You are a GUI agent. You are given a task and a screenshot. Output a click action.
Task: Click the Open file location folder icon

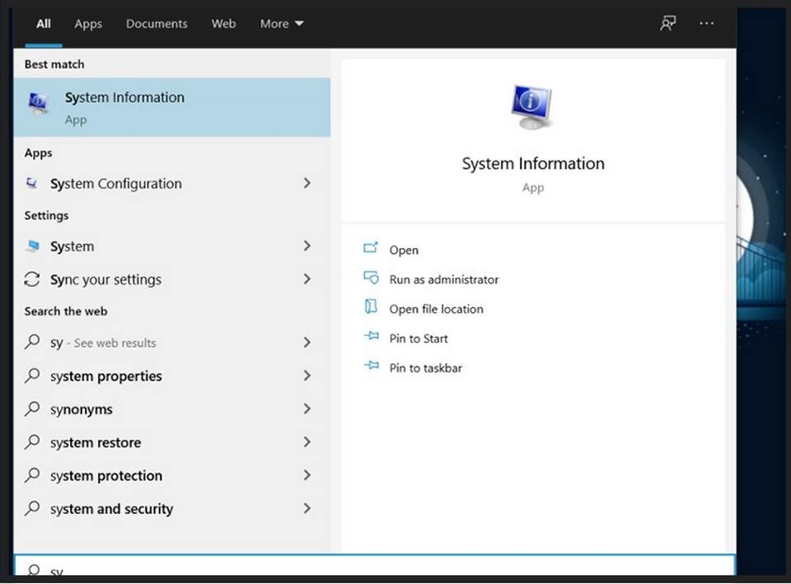point(371,306)
